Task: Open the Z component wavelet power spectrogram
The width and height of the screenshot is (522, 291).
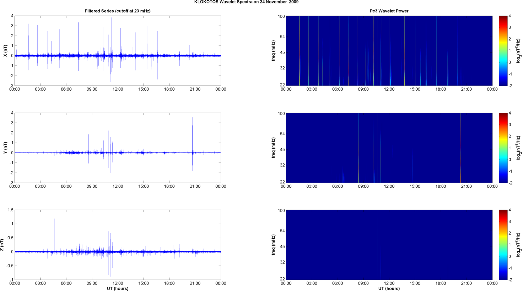Action: (x=389, y=245)
